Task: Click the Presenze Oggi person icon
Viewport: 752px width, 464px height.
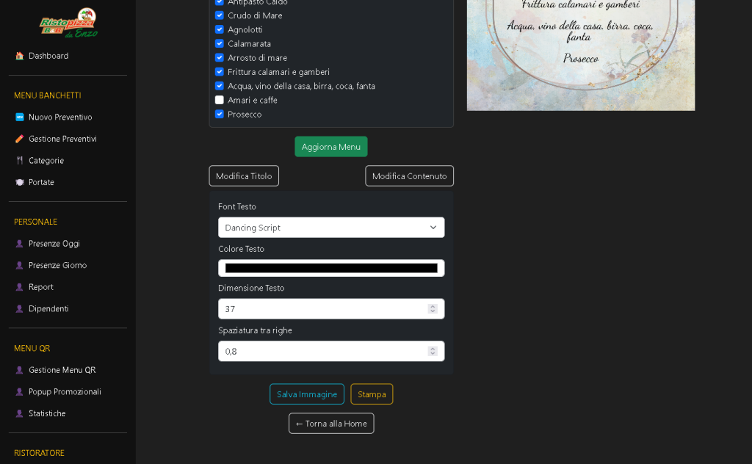Action: click(x=20, y=244)
